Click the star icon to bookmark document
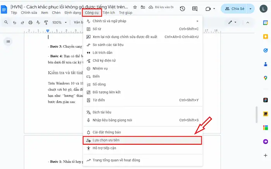Image resolution: width=271 pixels, height=169 pixels. [135, 7]
